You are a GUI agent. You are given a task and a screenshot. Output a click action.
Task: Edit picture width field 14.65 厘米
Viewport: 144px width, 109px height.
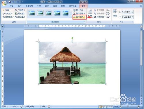126,17
